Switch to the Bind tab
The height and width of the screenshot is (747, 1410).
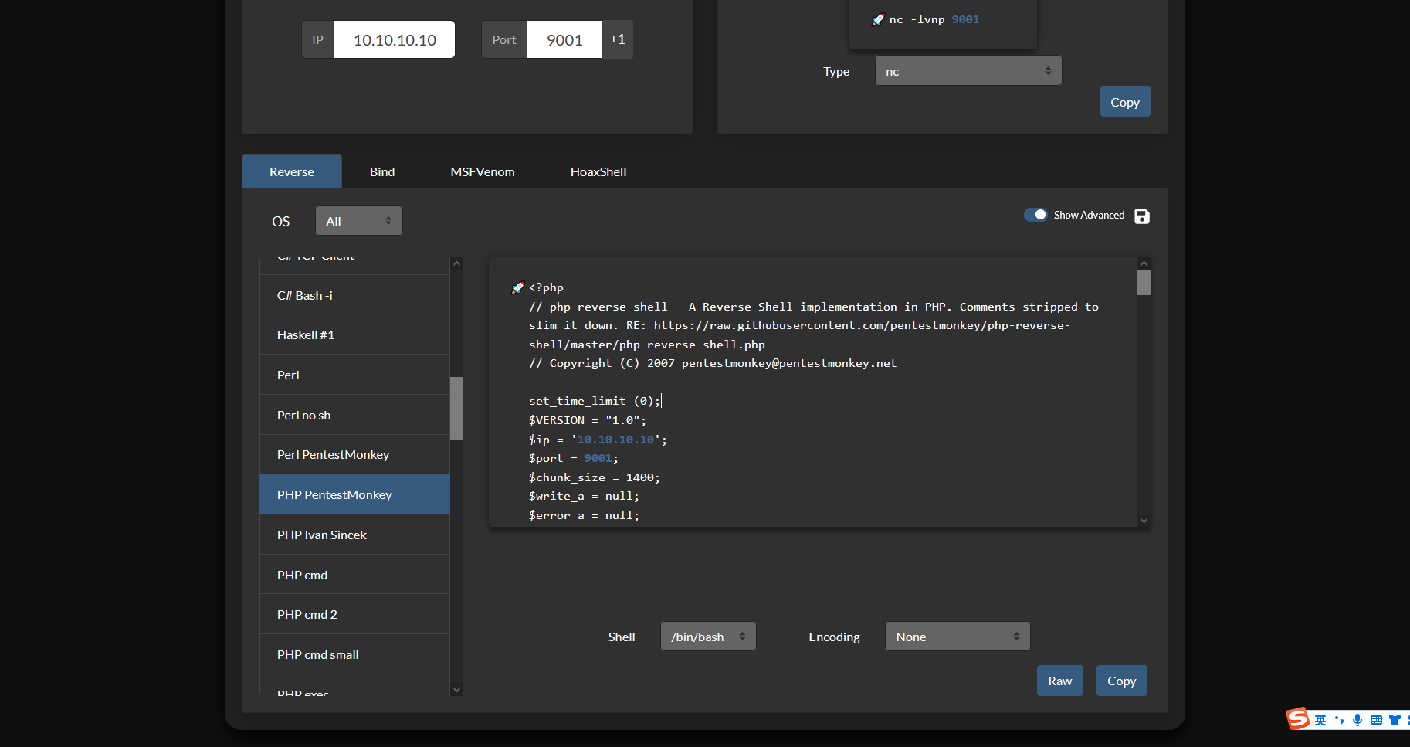coord(382,171)
